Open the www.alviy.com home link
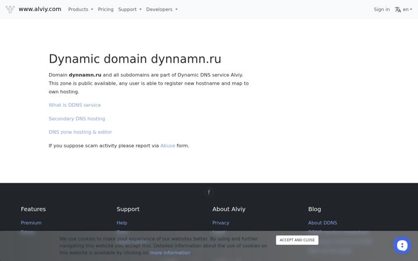Image resolution: width=418 pixels, height=261 pixels. point(39,9)
